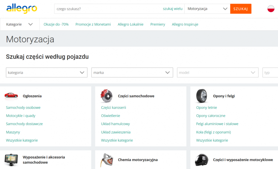
Task: Go to Allegro Lokalnie
Action: click(131, 24)
